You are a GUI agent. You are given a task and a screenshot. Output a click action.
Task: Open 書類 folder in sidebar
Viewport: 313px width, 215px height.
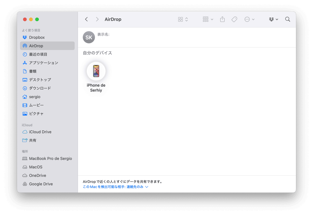click(x=47, y=71)
